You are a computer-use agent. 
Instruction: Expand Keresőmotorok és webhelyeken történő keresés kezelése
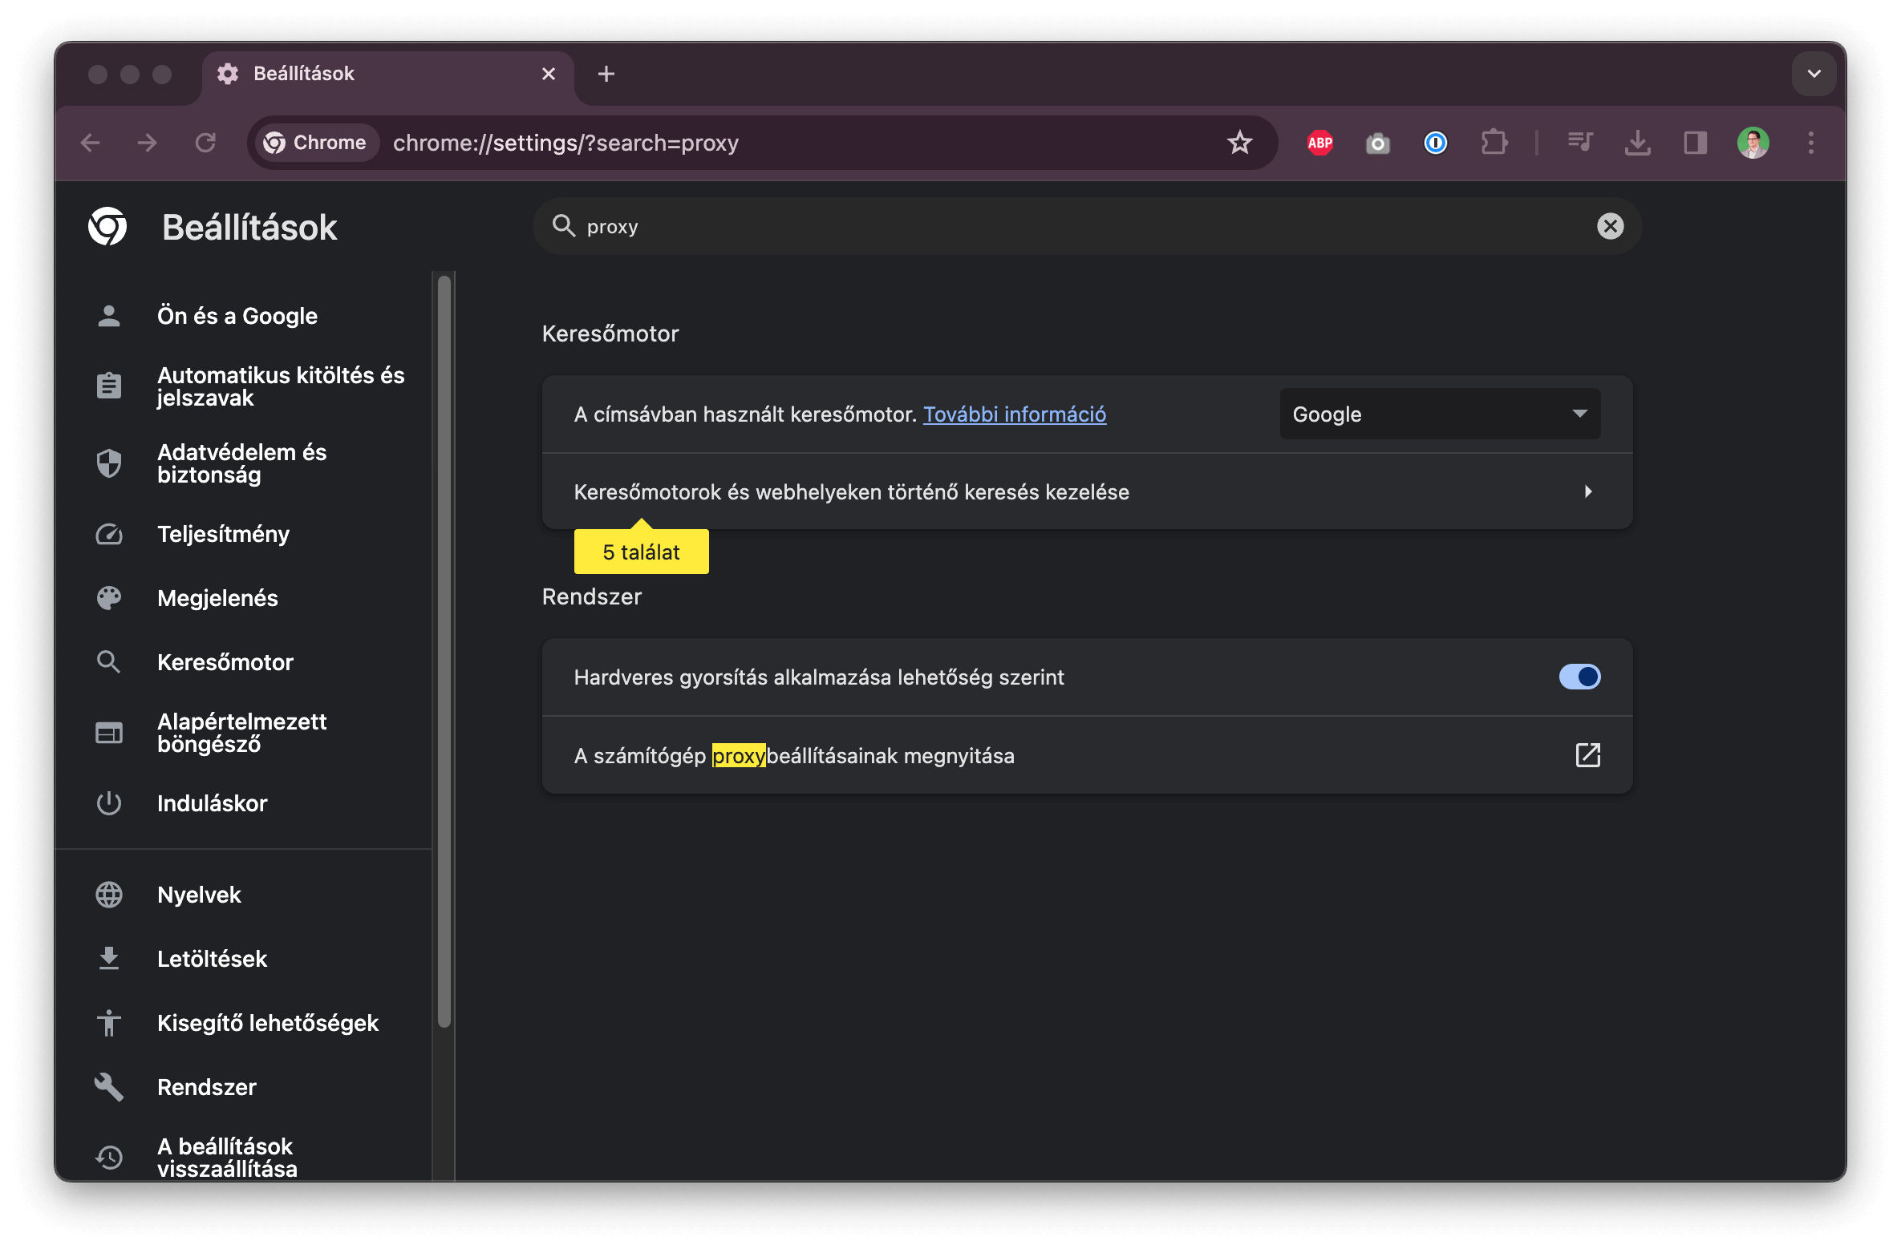[1087, 492]
